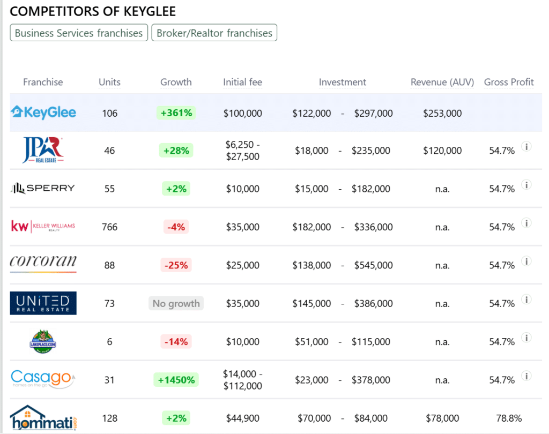Click Keller Williams' 766 units value
The width and height of the screenshot is (549, 434).
pos(109,227)
